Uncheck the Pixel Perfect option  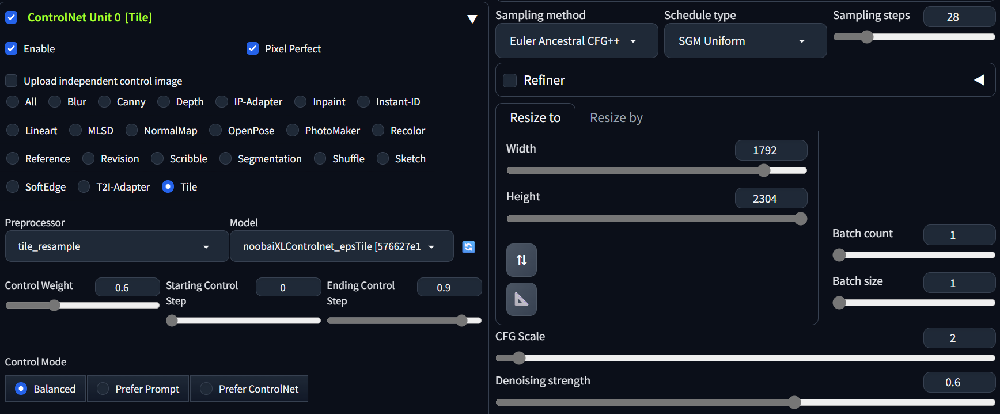click(252, 48)
